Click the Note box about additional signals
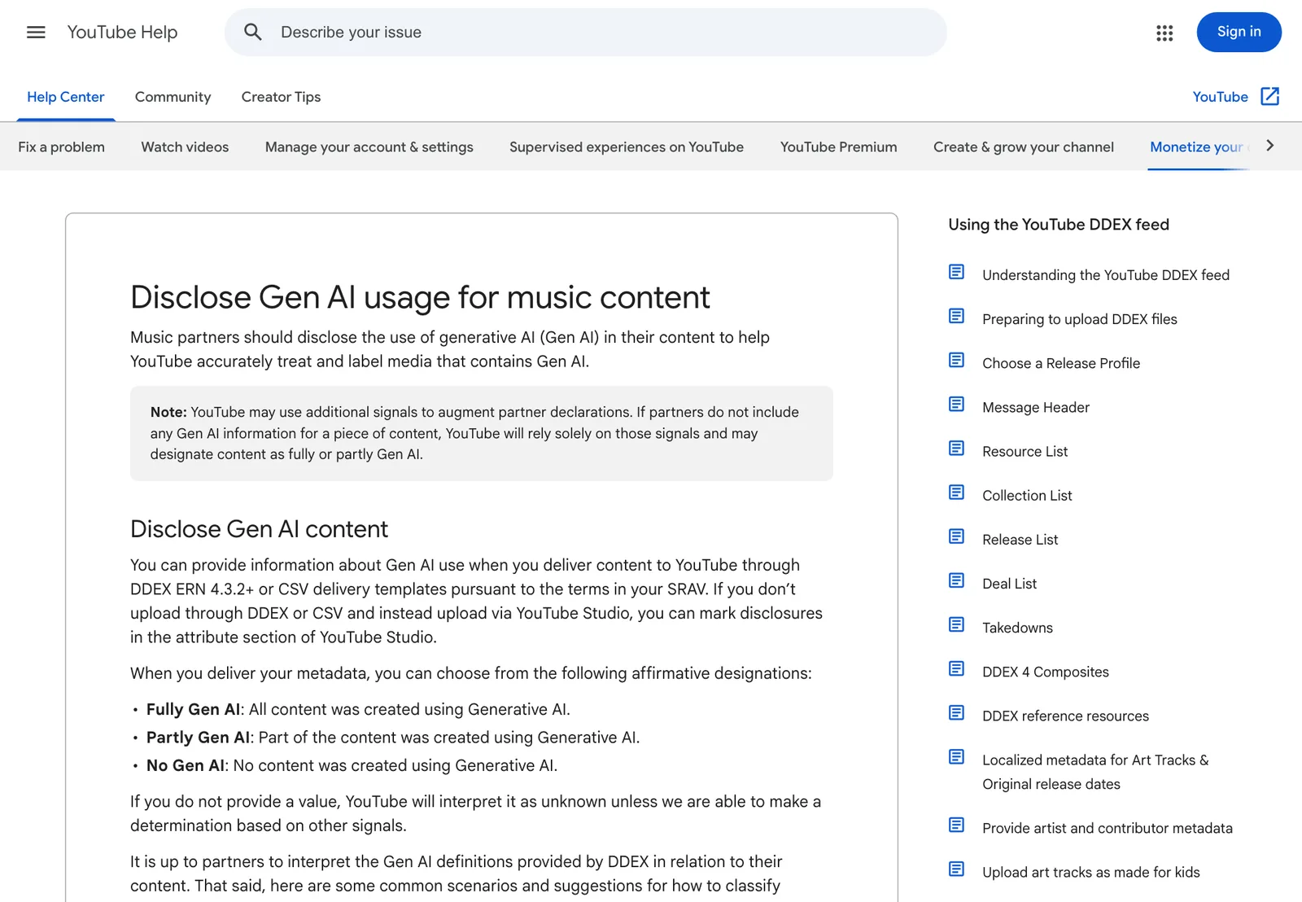Image resolution: width=1302 pixels, height=902 pixels. click(482, 433)
